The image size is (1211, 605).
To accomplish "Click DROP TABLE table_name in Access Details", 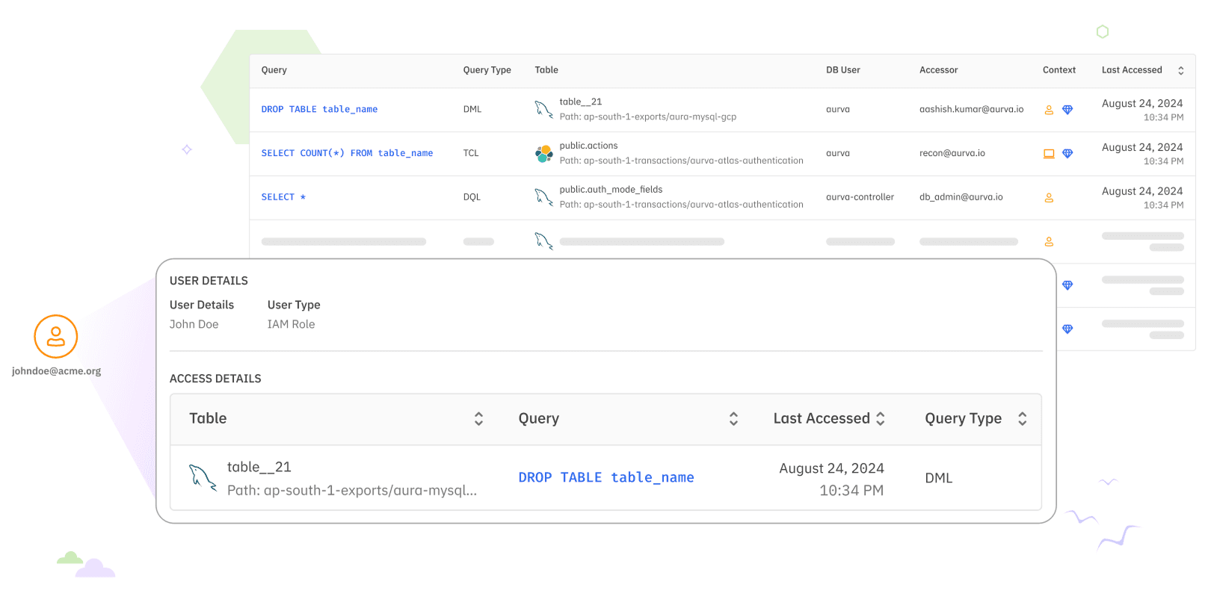I will 606,477.
